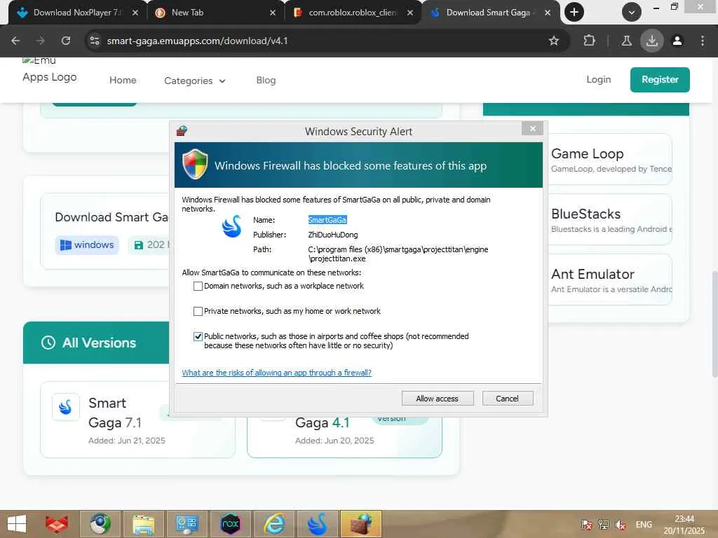The width and height of the screenshot is (718, 538).
Task: Click the taskbar clock and date
Action: pyautogui.click(x=684, y=524)
